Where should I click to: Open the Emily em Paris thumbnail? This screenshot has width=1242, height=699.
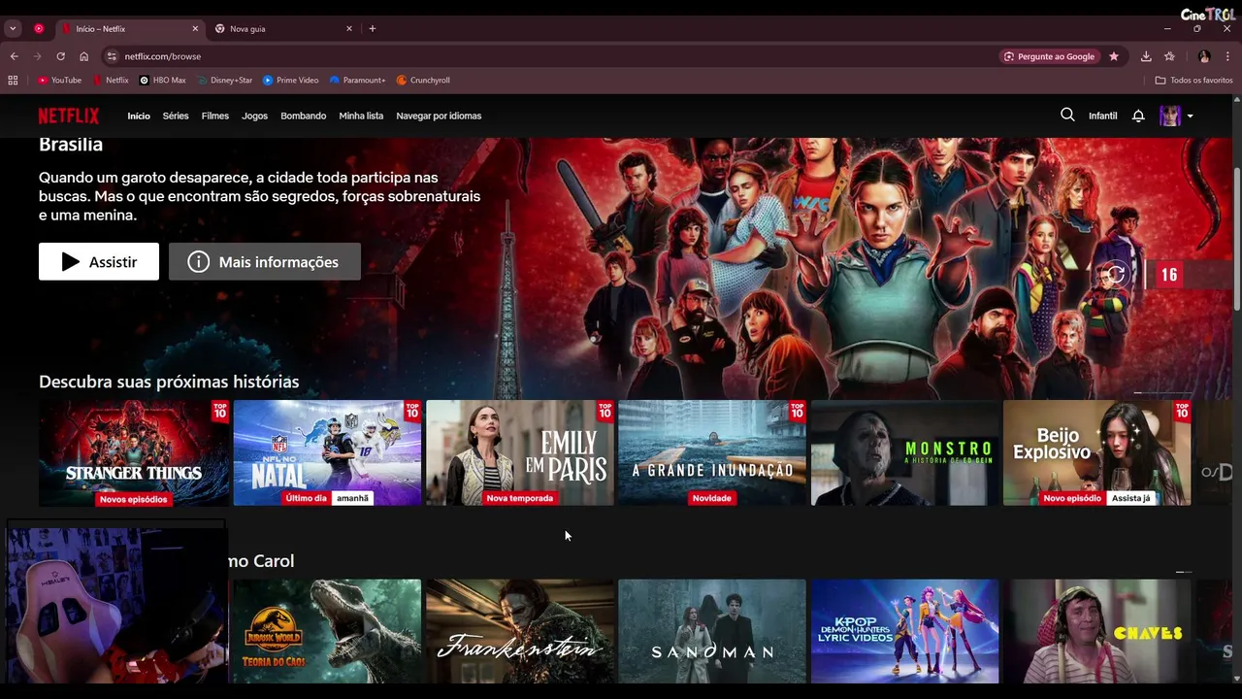coord(520,452)
